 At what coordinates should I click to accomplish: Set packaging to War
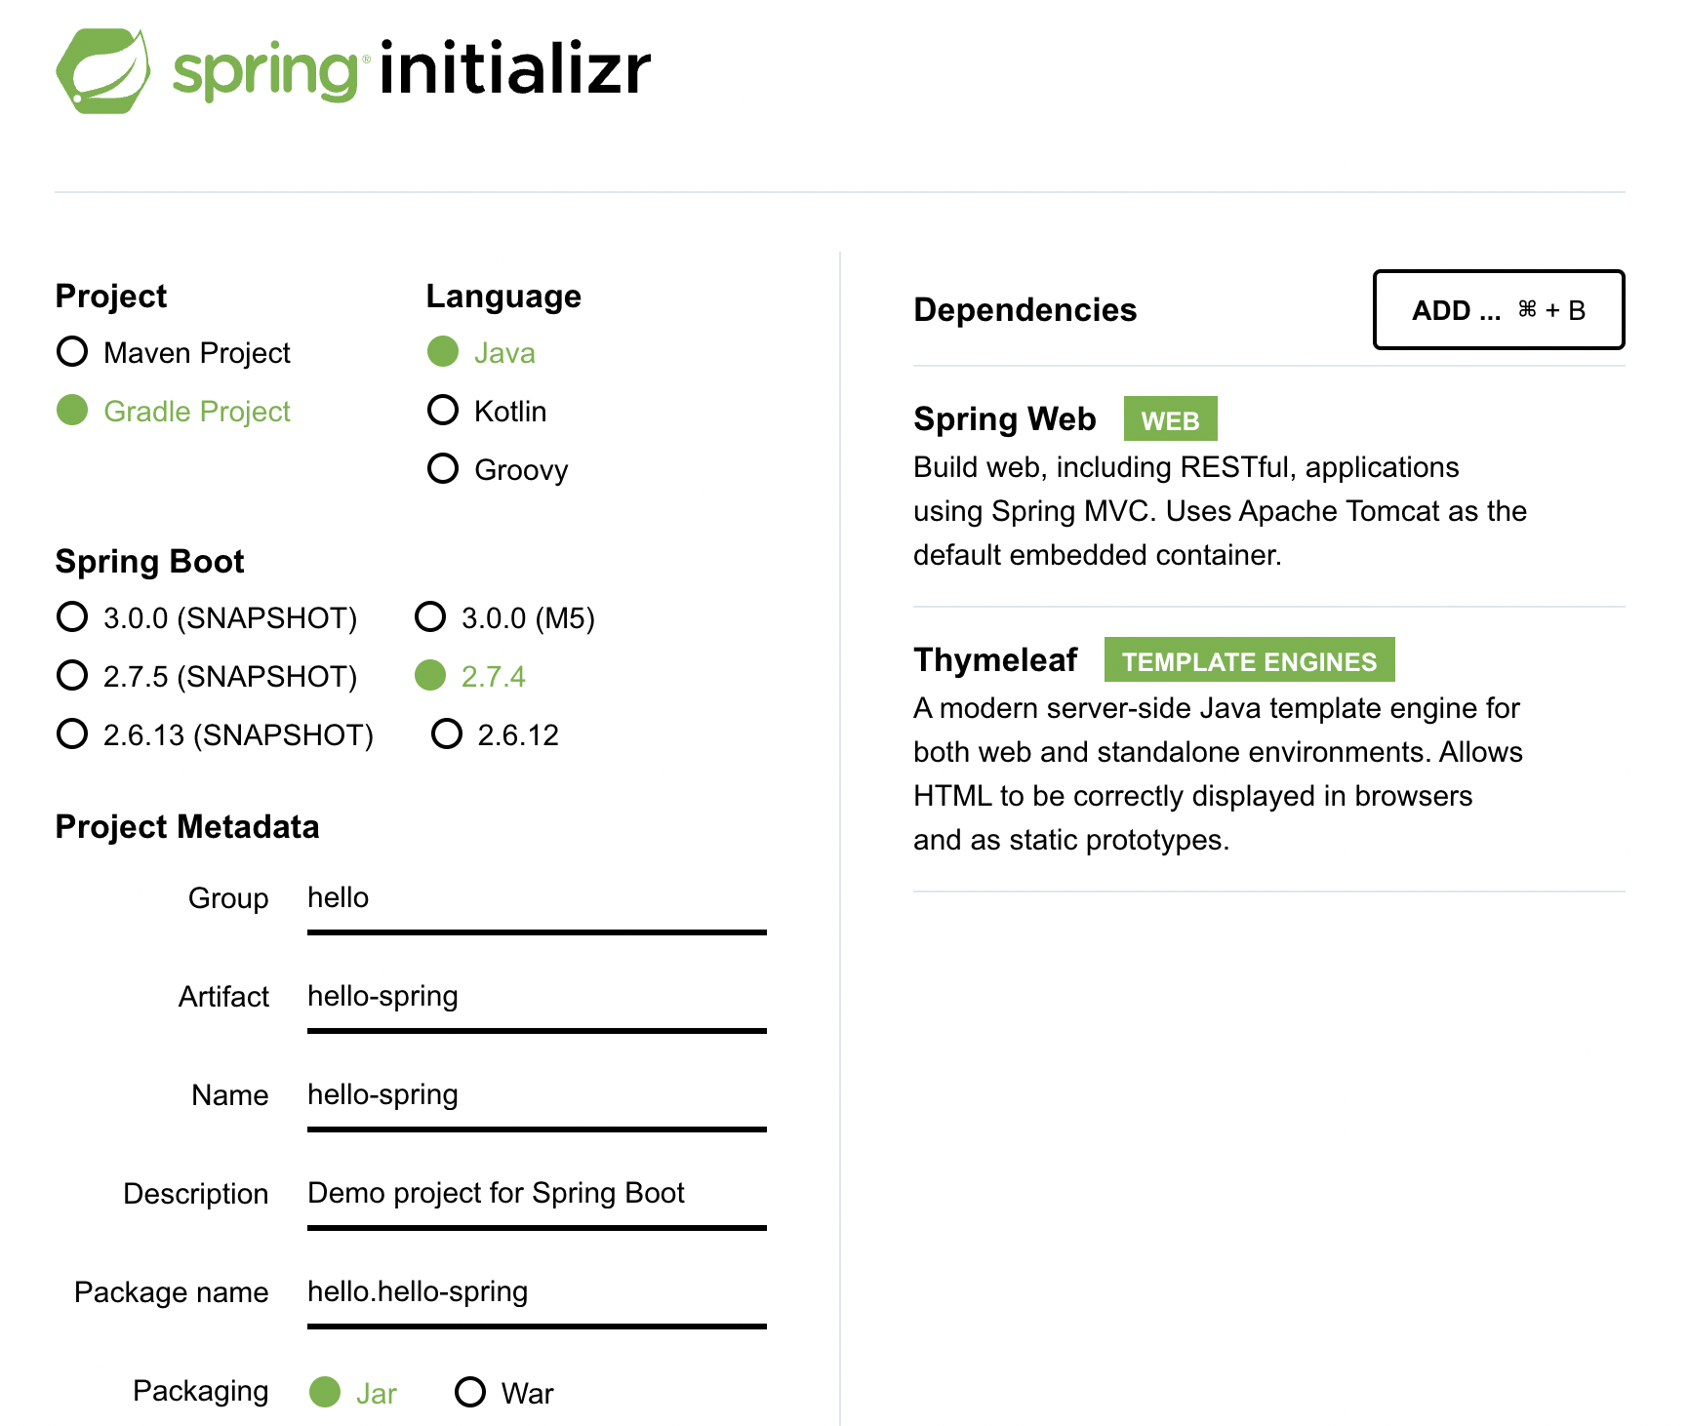504,1393
